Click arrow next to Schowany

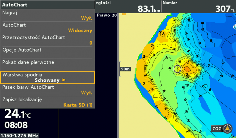pyautogui.click(x=64, y=80)
